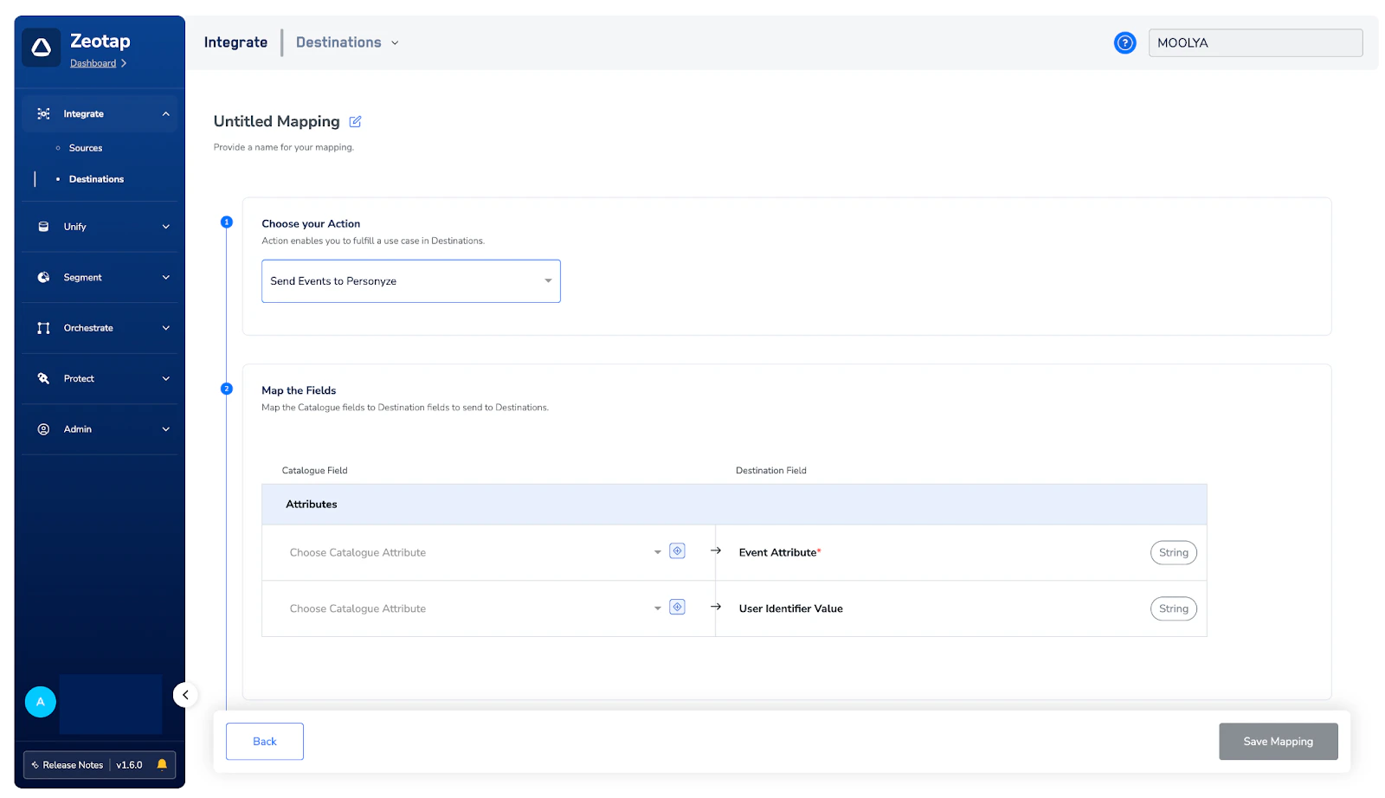Image resolution: width=1385 pixels, height=798 pixels.
Task: Click the Zeotap logo icon
Action: click(42, 48)
